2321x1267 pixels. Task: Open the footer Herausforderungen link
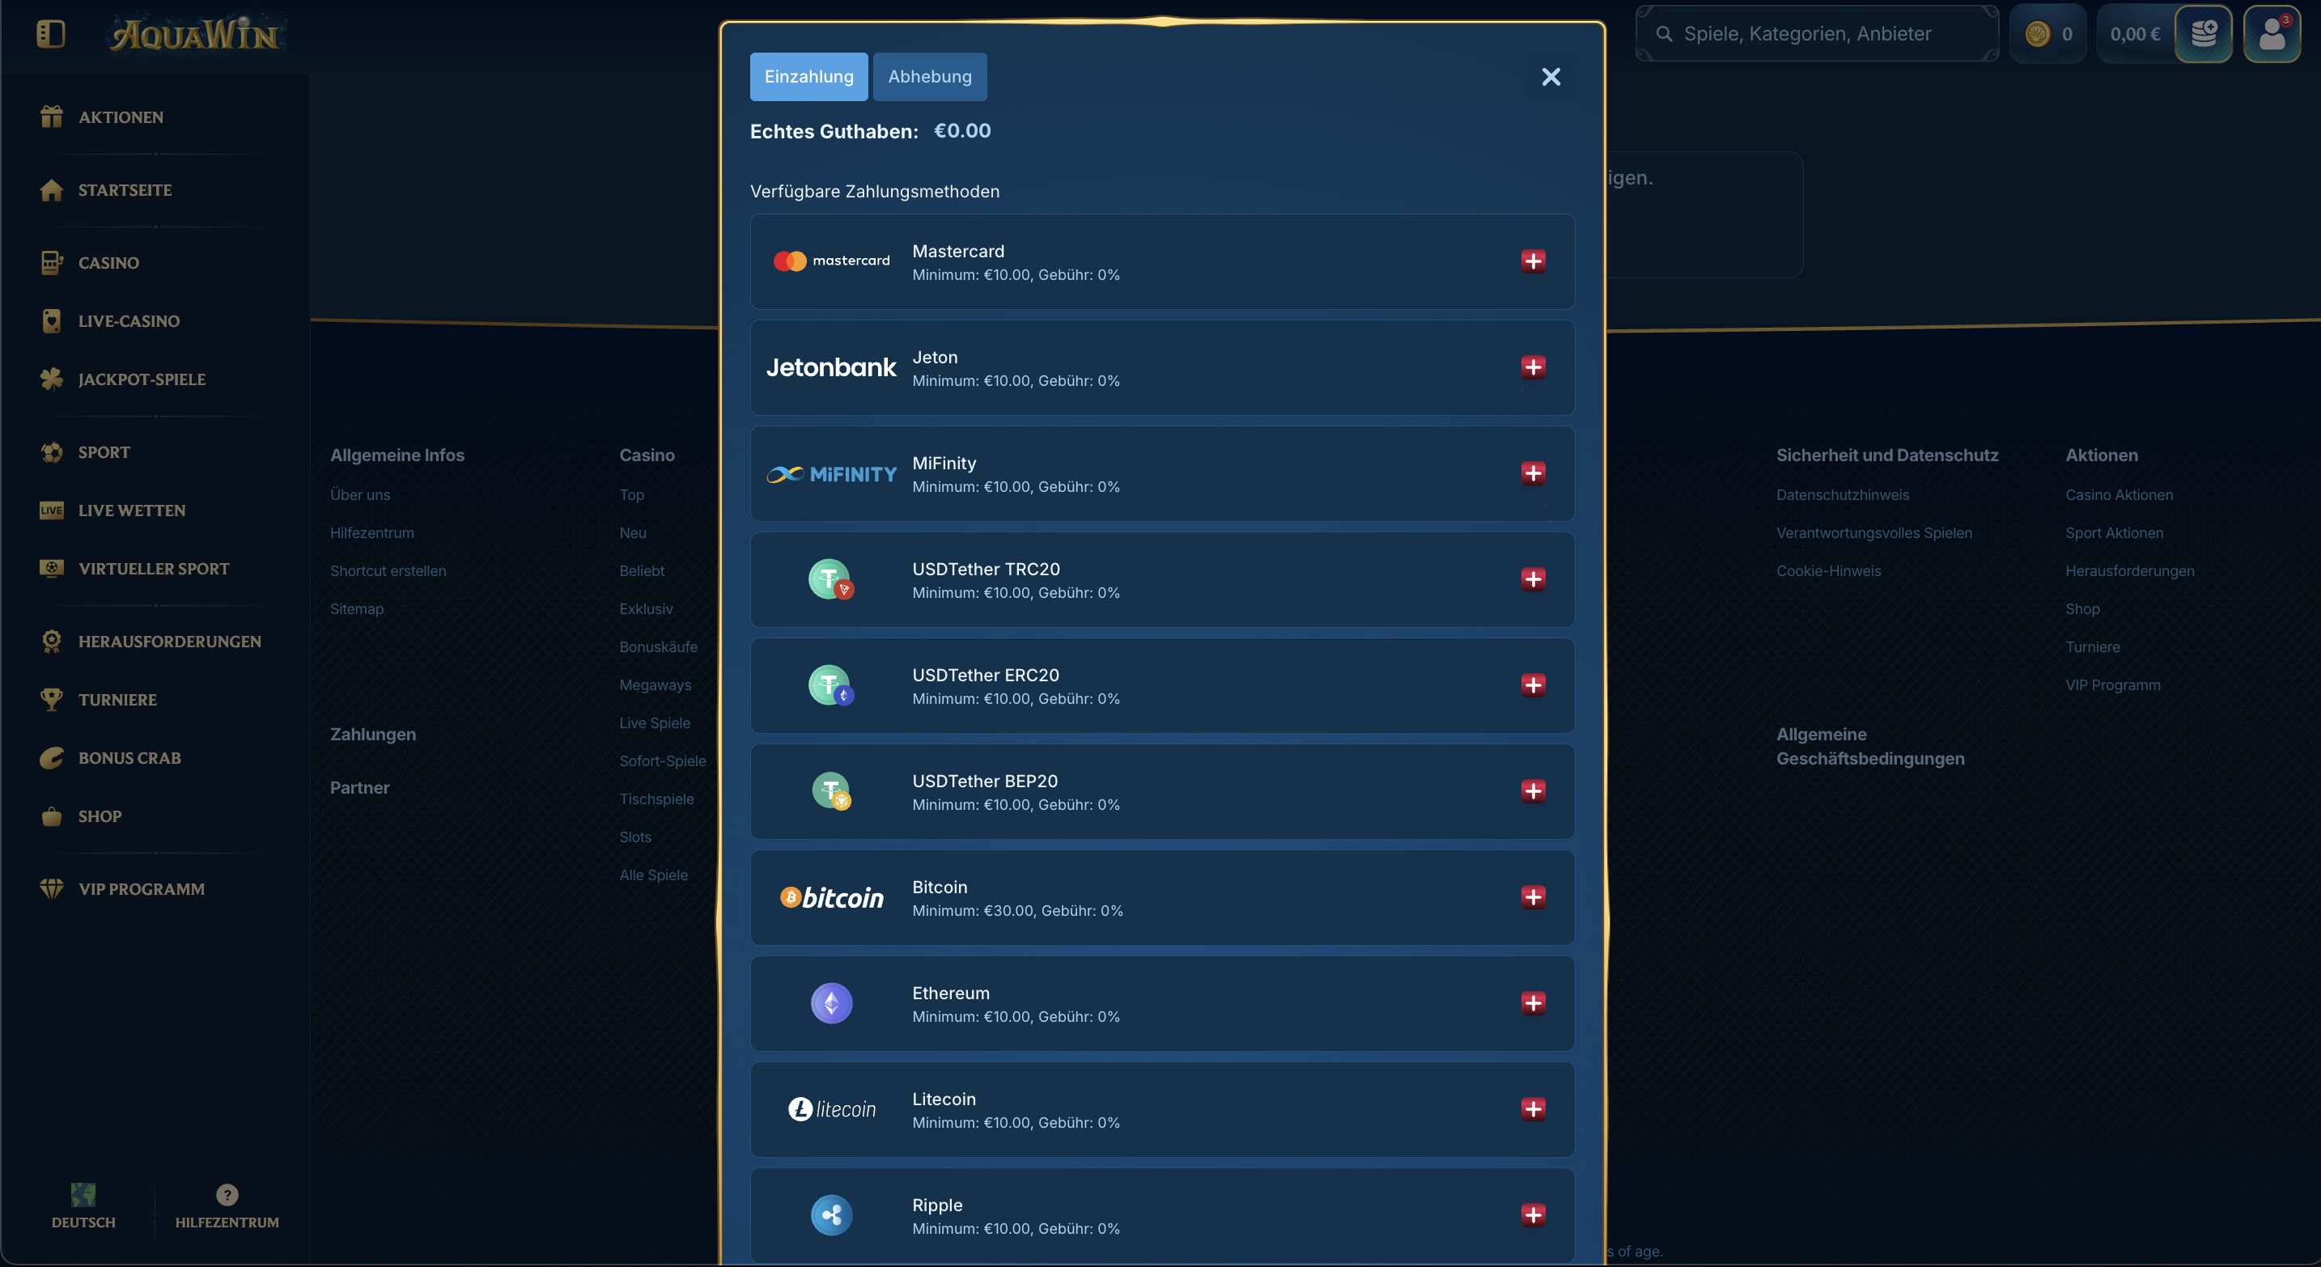[2130, 571]
